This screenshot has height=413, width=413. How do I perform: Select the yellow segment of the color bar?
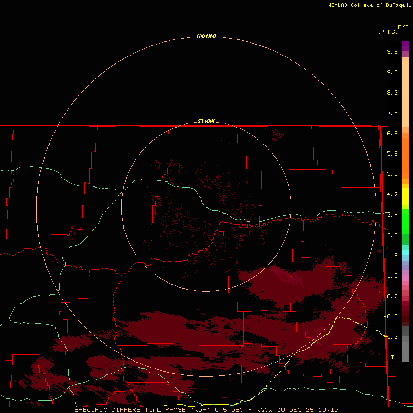pyautogui.click(x=405, y=196)
